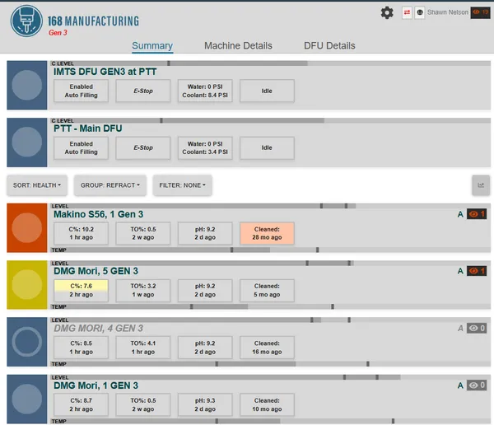Viewport: 494px width, 425px height.
Task: Click Idle status on IMTS DFU GEN3
Action: (x=267, y=91)
